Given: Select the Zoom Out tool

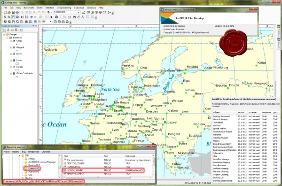Looking at the screenshot, I should click(x=9, y=17).
